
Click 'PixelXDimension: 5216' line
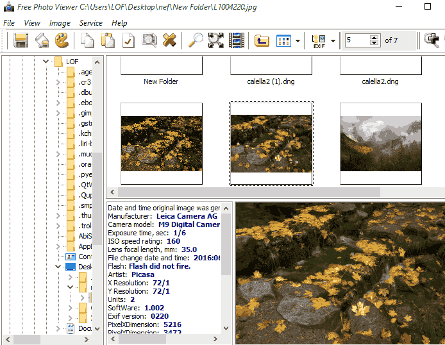point(144,324)
